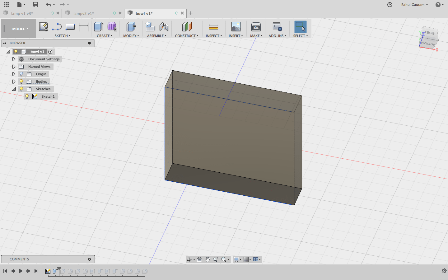The width and height of the screenshot is (448, 280).
Task: Undo the last action
Action: 48,4
